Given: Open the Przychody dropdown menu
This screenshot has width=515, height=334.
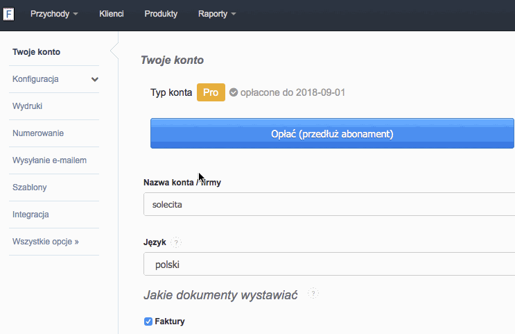Looking at the screenshot, I should [x=53, y=14].
